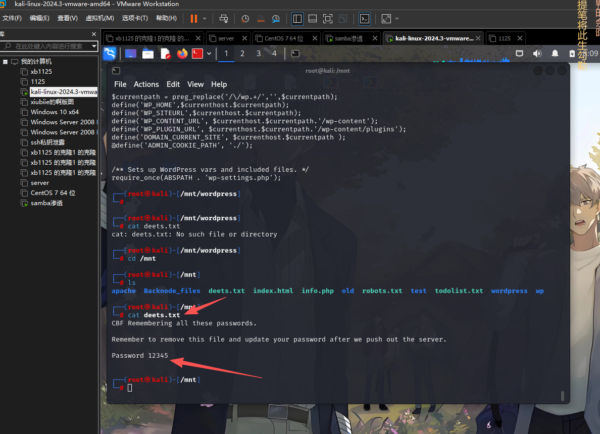Collapse the 我的计算机 tree node
Viewport: 600px width, 434px height.
[x=6, y=62]
